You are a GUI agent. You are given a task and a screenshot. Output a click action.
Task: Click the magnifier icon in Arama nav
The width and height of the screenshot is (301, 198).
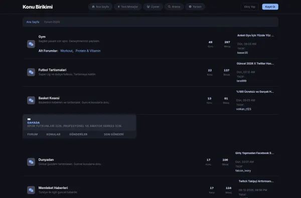pyautogui.click(x=170, y=7)
